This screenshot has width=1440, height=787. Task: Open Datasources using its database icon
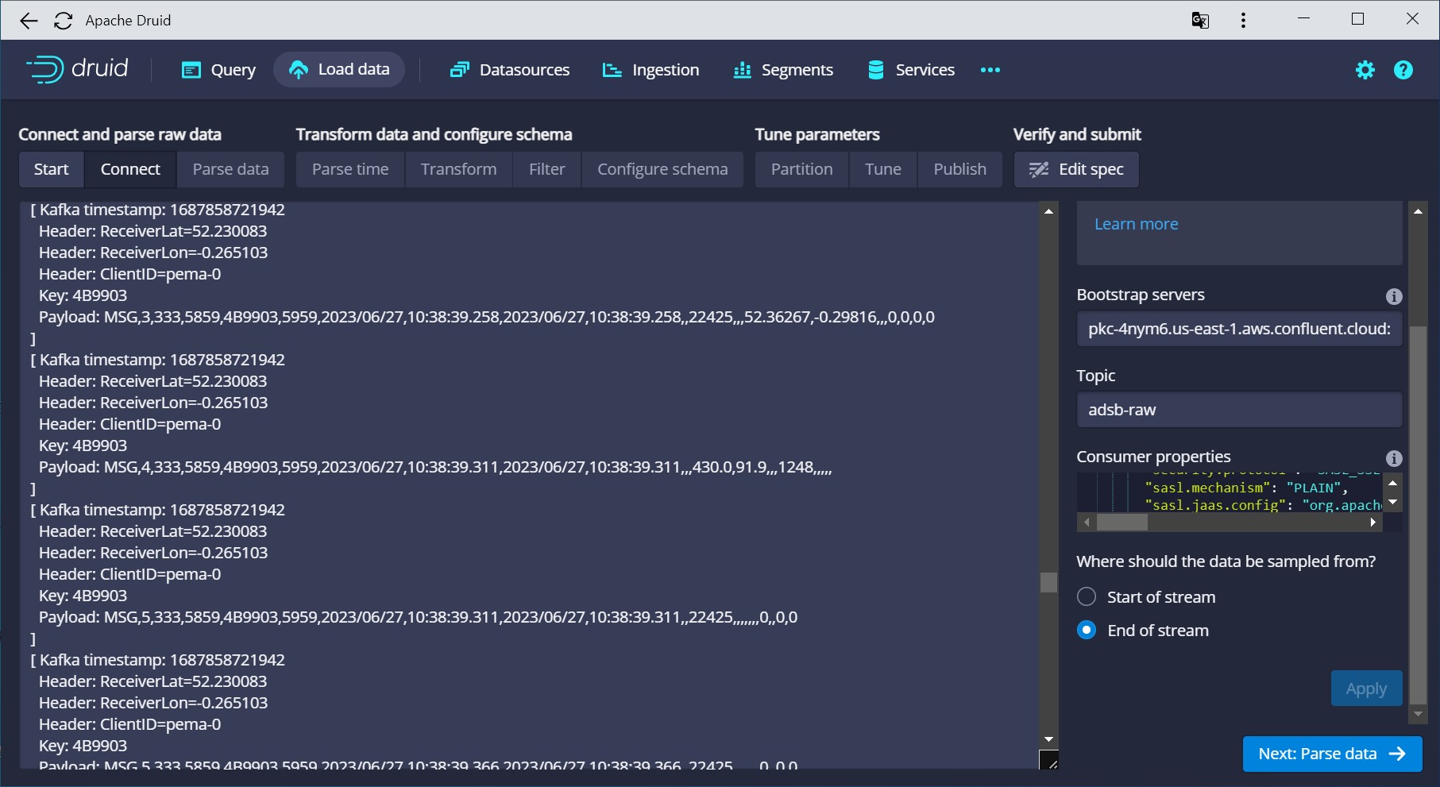click(459, 70)
